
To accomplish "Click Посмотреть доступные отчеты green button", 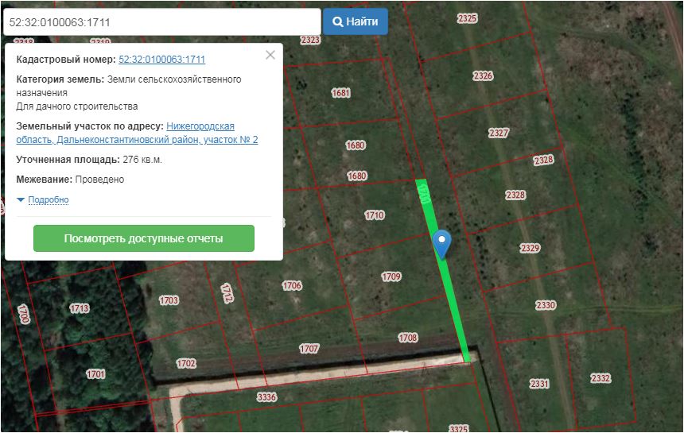I will pos(144,238).
